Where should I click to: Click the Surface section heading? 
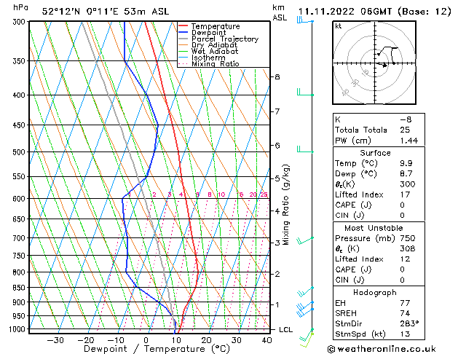pyautogui.click(x=375, y=153)
